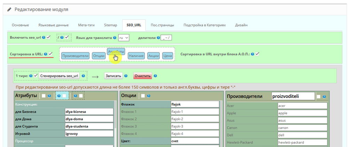
Task: Click help icon beside Язык для транслита
Action: tap(115, 37)
